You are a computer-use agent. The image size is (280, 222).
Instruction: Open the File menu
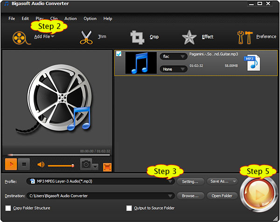tap(12, 19)
